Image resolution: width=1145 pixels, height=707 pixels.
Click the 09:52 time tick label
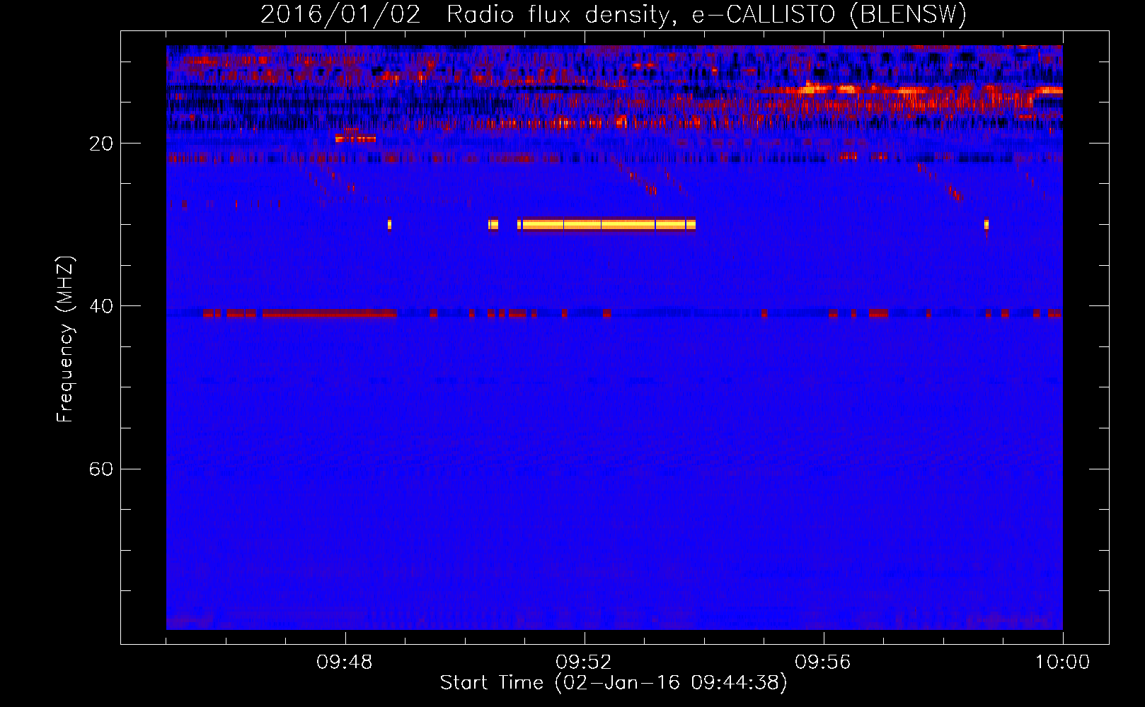[x=584, y=662]
